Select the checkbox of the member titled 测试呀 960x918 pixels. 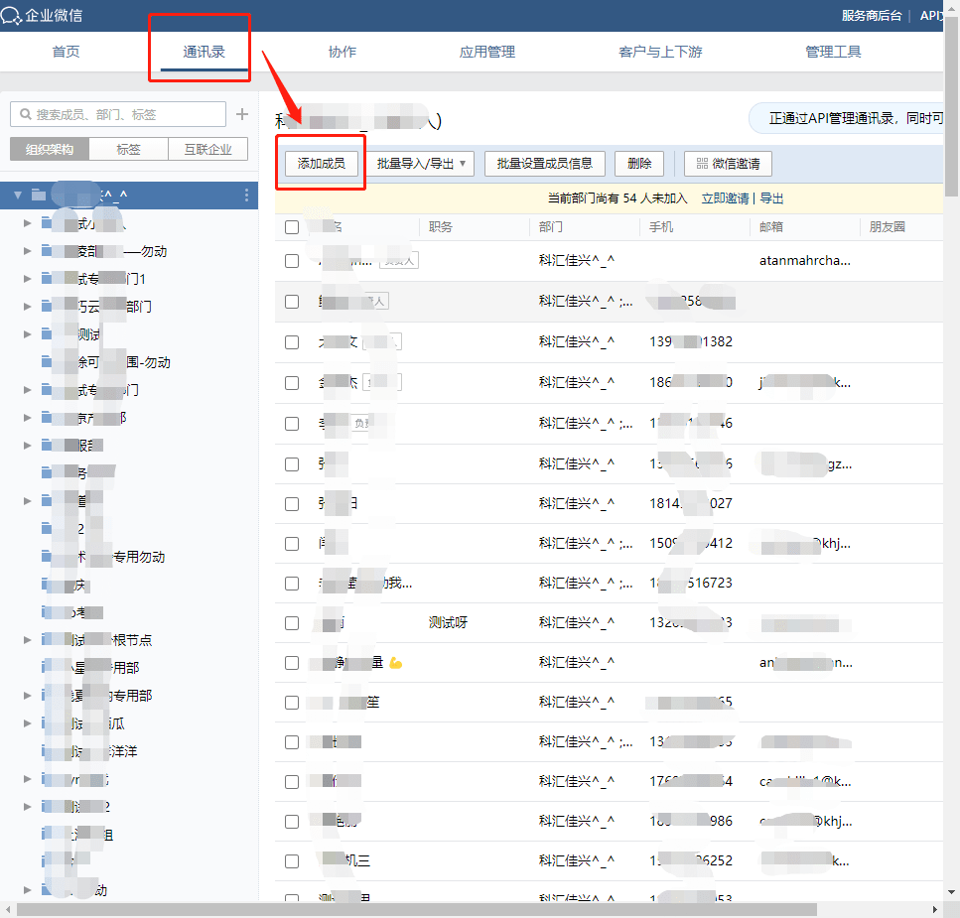click(x=292, y=623)
